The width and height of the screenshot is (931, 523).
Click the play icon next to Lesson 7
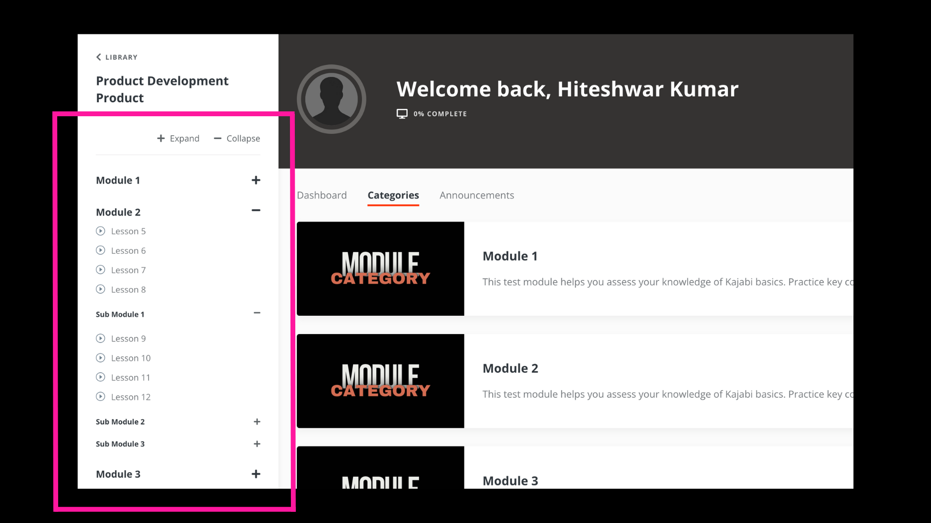click(100, 270)
